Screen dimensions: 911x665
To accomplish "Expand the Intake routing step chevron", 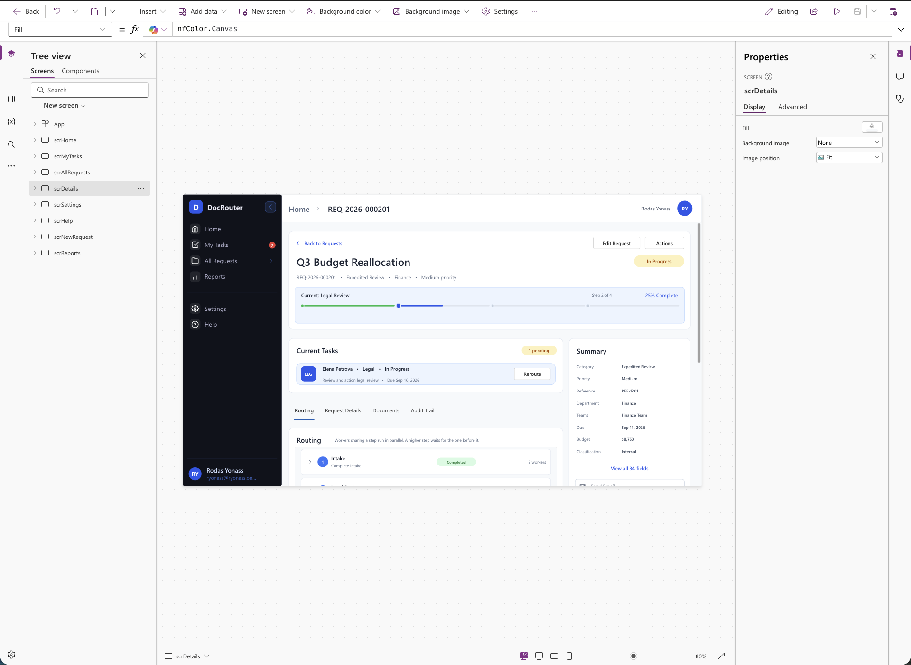I will (310, 462).
